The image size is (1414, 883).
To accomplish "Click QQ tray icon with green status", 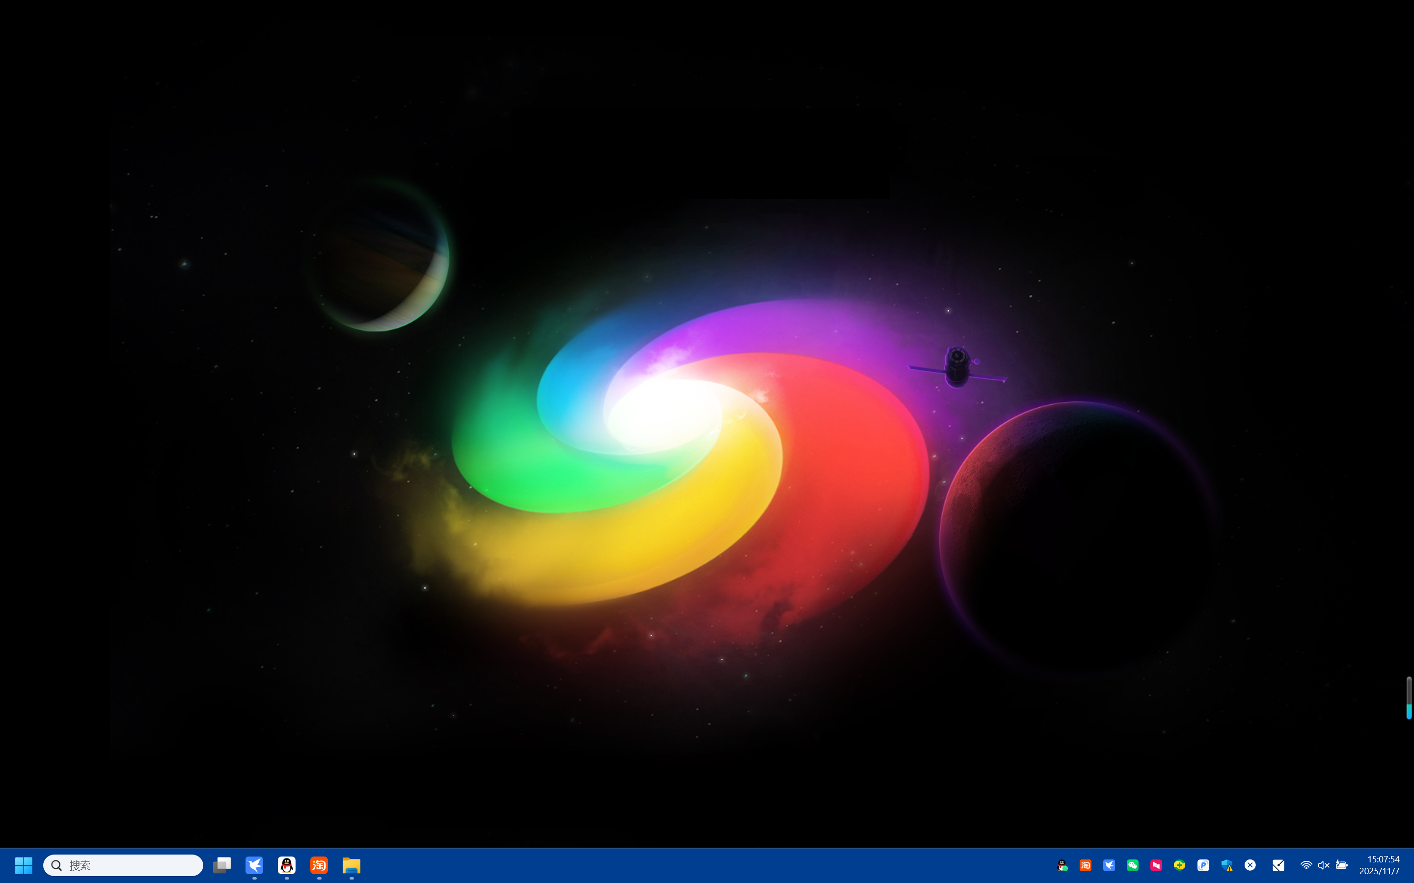I will pos(1062,865).
